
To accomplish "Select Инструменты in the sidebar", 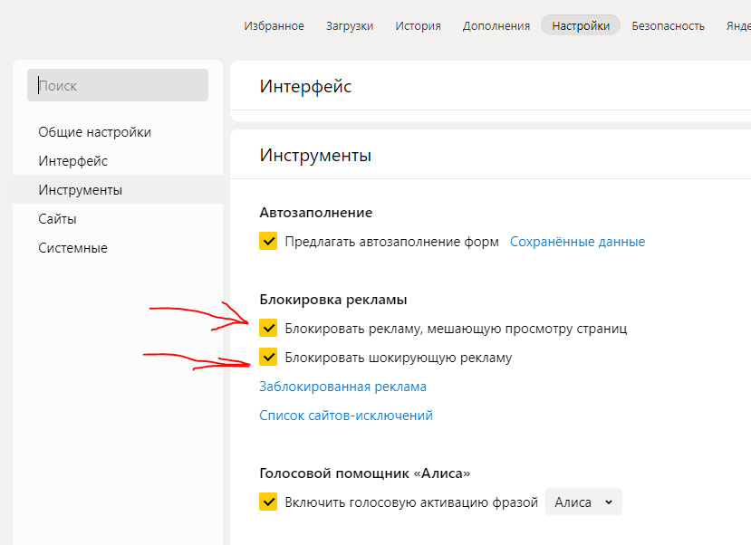I will coord(118,189).
